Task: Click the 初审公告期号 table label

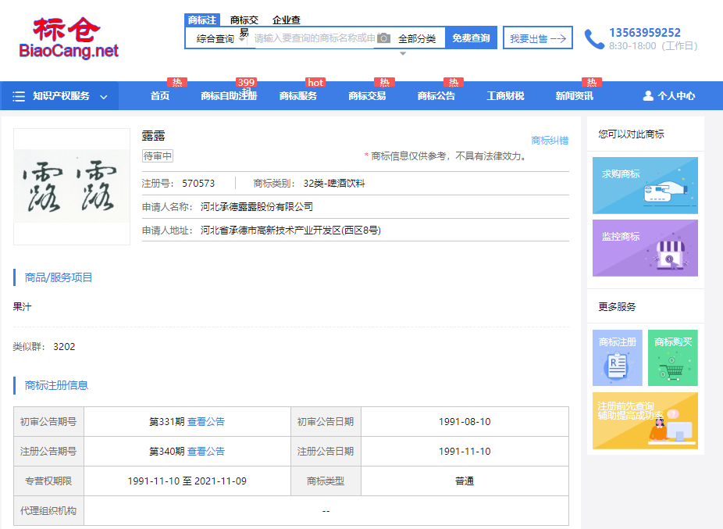Action: 48,421
